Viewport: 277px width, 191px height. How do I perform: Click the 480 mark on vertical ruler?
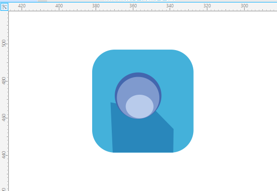click(x=4, y=81)
